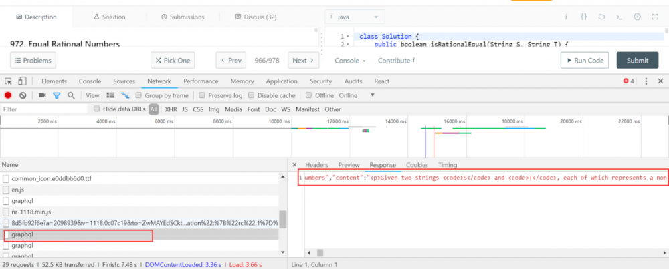Open the DevTools React tab
Screen dimensions: 669x269
coord(382,81)
